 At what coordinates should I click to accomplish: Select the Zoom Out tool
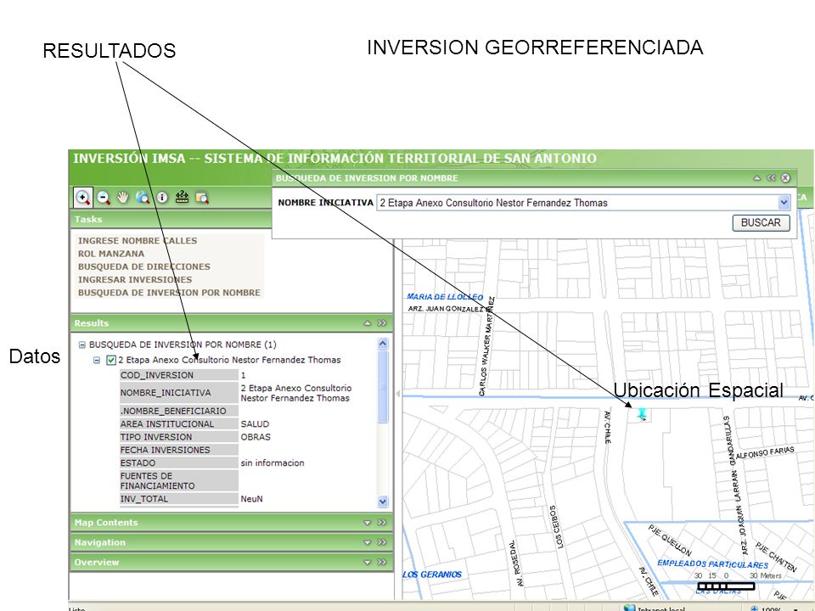[x=104, y=198]
